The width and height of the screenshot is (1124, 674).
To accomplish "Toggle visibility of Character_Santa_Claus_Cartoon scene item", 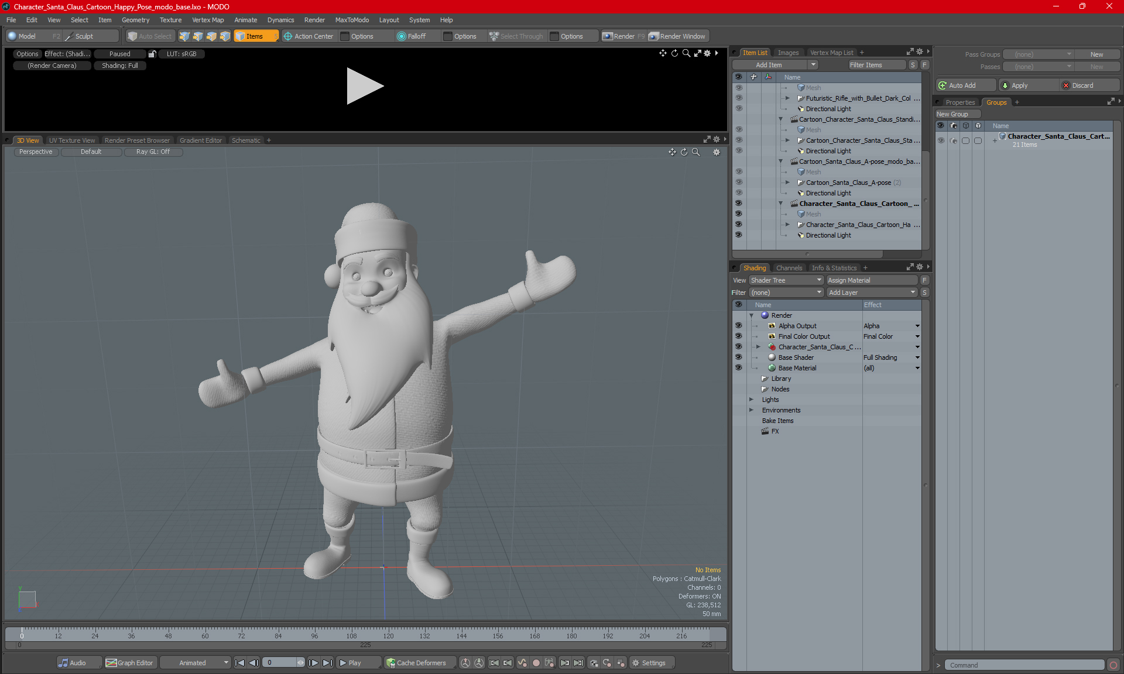I will [738, 204].
